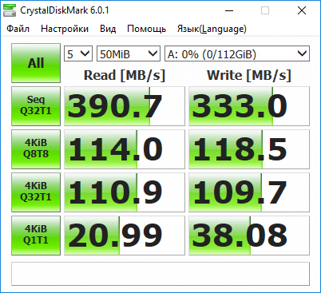Start all benchmarks with the All button

[36, 63]
